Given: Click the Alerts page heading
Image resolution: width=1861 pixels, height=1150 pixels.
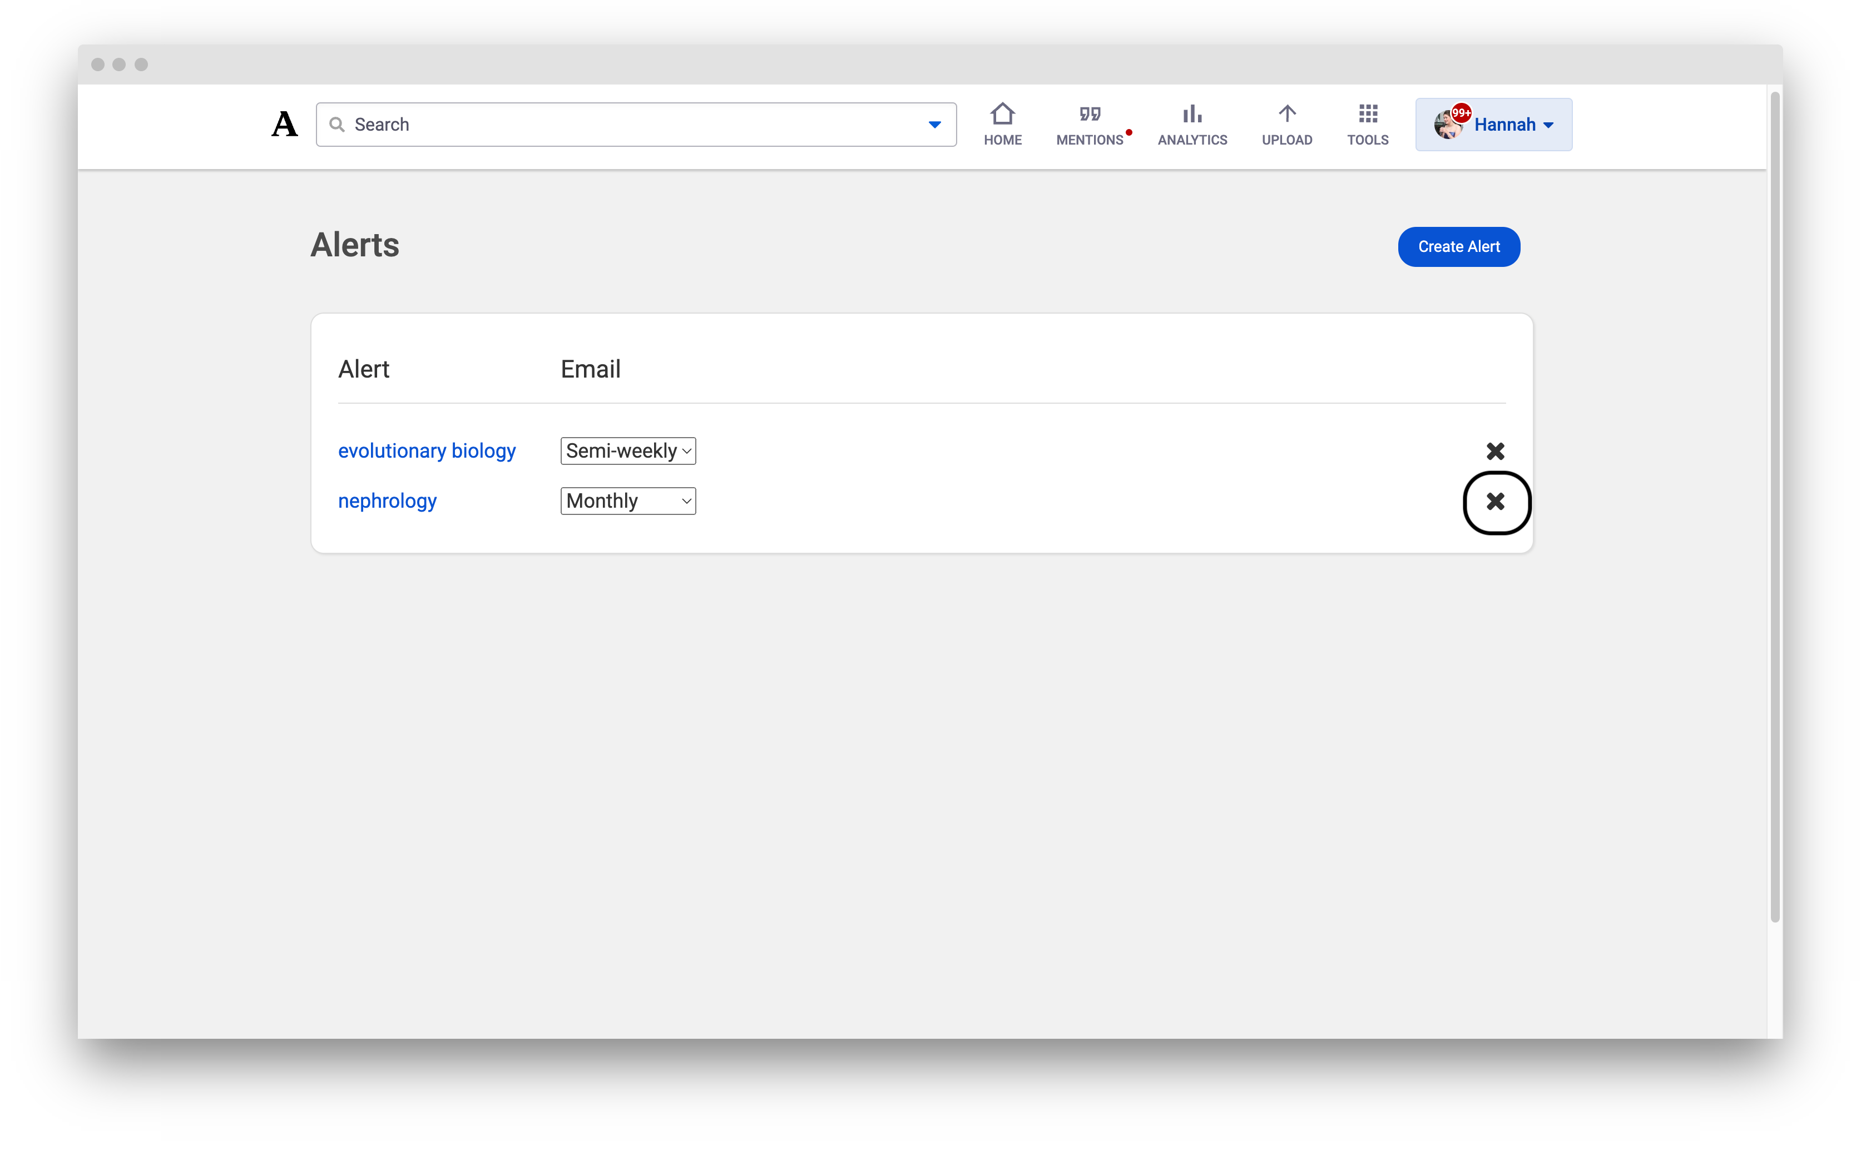Looking at the screenshot, I should tap(354, 245).
